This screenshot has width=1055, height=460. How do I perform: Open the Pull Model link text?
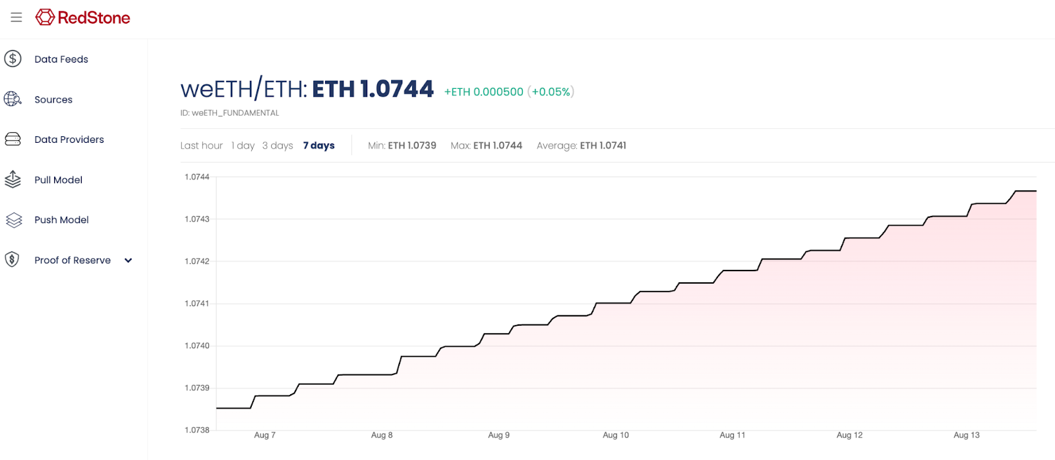[x=58, y=180]
